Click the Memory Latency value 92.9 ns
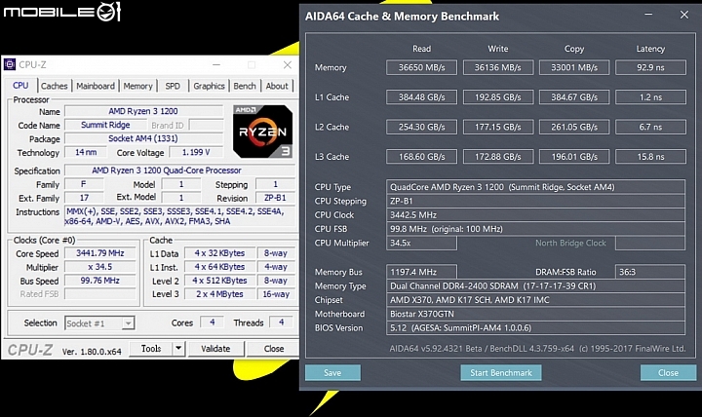The width and height of the screenshot is (702, 417). 650,67
